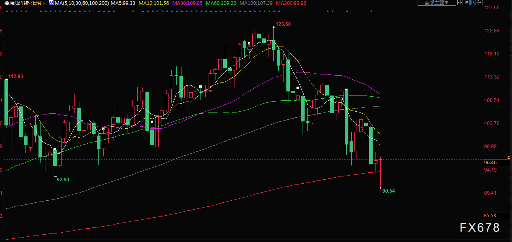Click the 94.19 axis value
The height and width of the screenshot is (242, 512).
(x=491, y=170)
